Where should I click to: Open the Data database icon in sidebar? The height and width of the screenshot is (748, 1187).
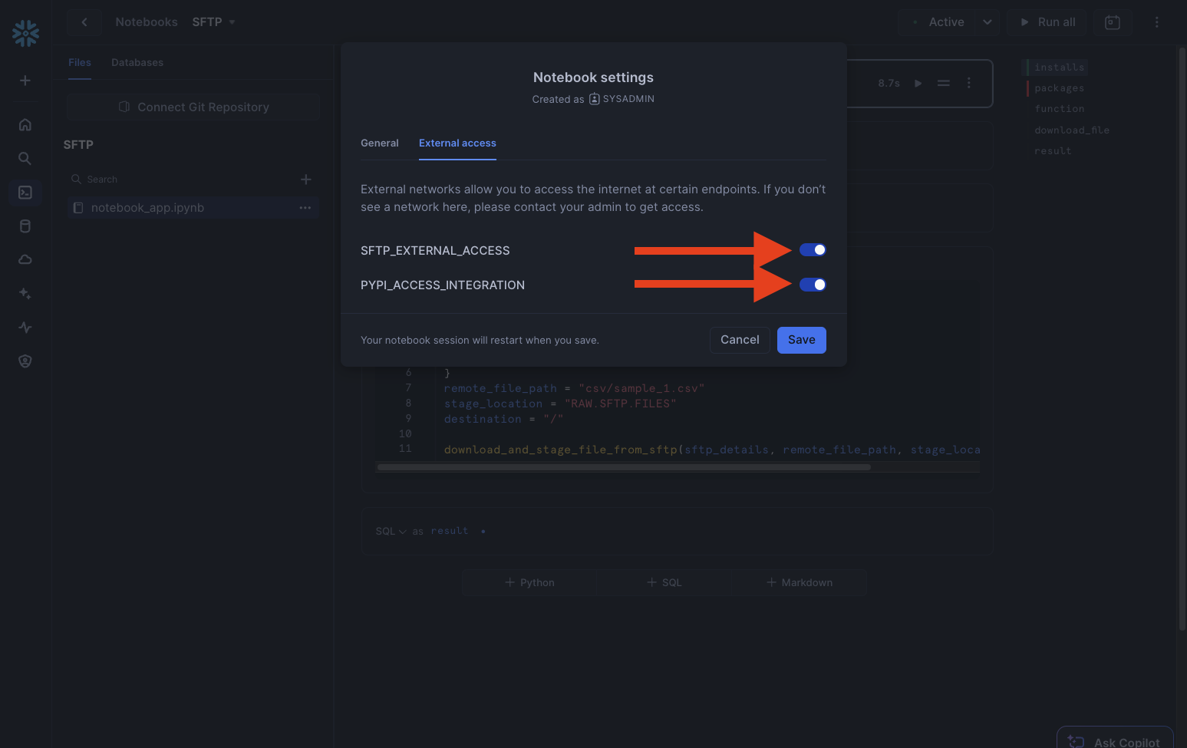[x=25, y=226]
